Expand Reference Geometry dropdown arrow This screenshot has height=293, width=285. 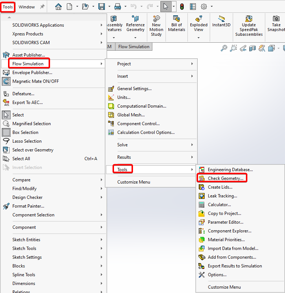[x=135, y=38]
